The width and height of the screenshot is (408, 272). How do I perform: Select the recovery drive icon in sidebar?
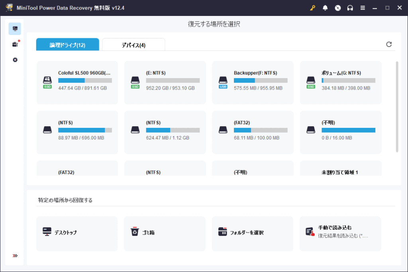pyautogui.click(x=15, y=29)
